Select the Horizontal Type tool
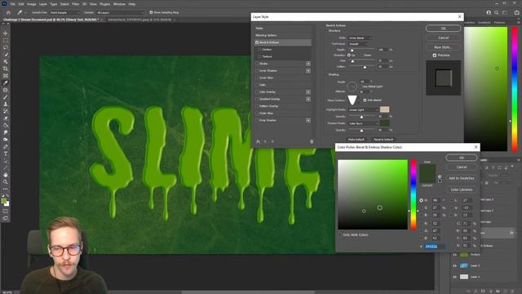This screenshot has height=294, width=522. [6, 154]
